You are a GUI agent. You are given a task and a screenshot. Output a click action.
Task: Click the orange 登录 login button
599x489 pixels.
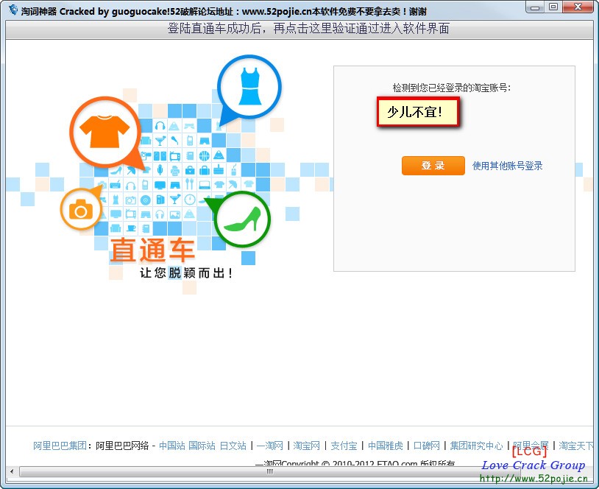pyautogui.click(x=433, y=166)
